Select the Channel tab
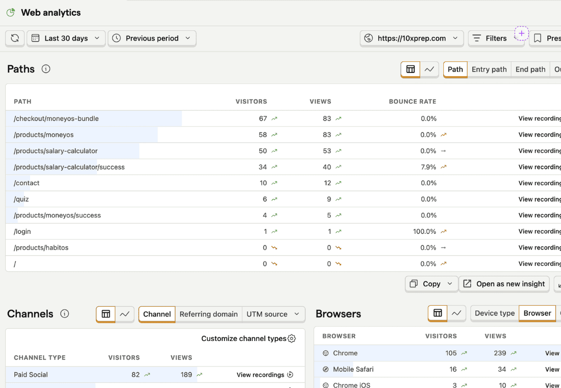 click(x=157, y=314)
